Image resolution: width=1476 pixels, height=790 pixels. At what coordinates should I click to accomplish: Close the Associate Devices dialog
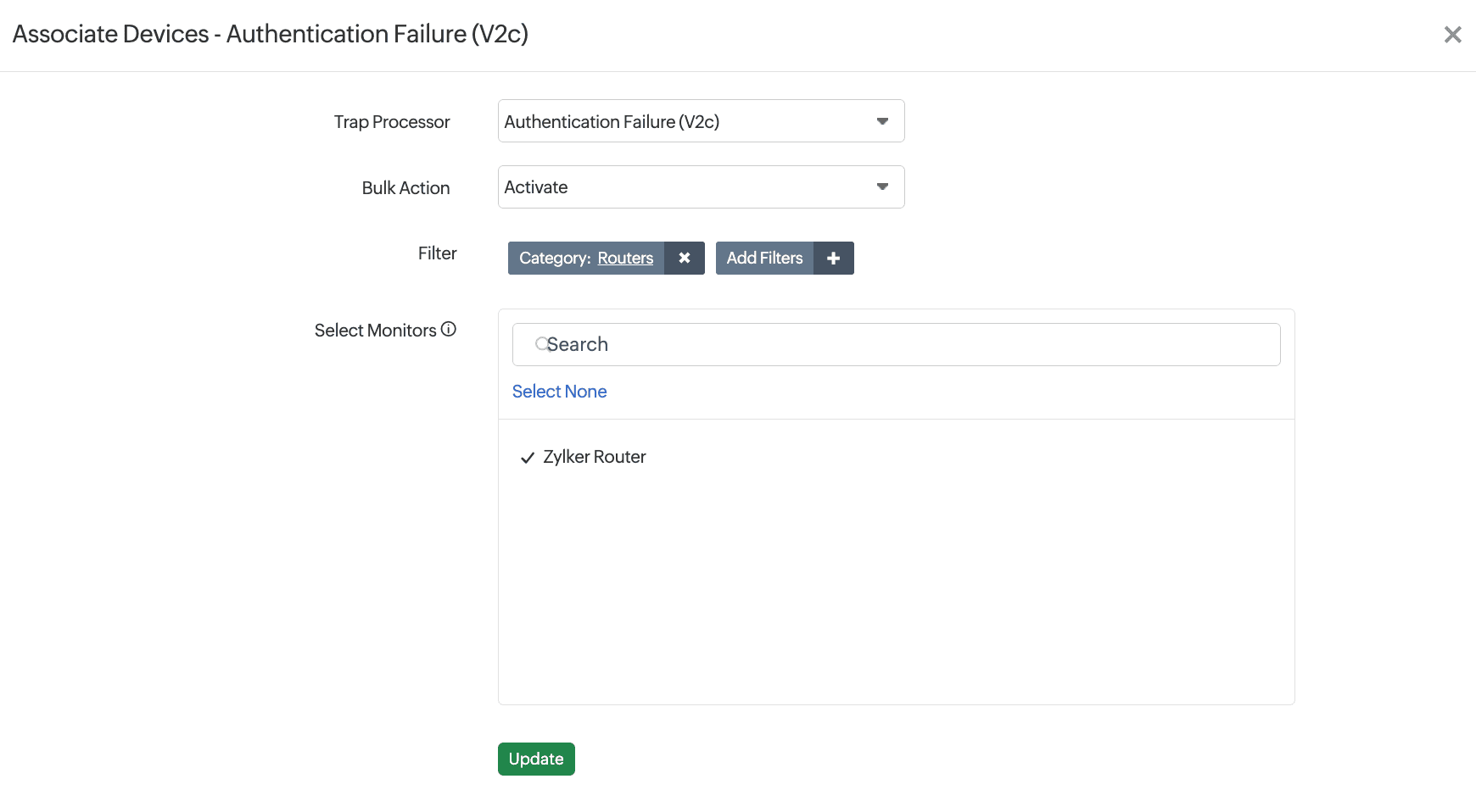coord(1452,35)
